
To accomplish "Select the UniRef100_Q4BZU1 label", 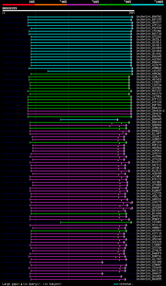I will (149, 199).
